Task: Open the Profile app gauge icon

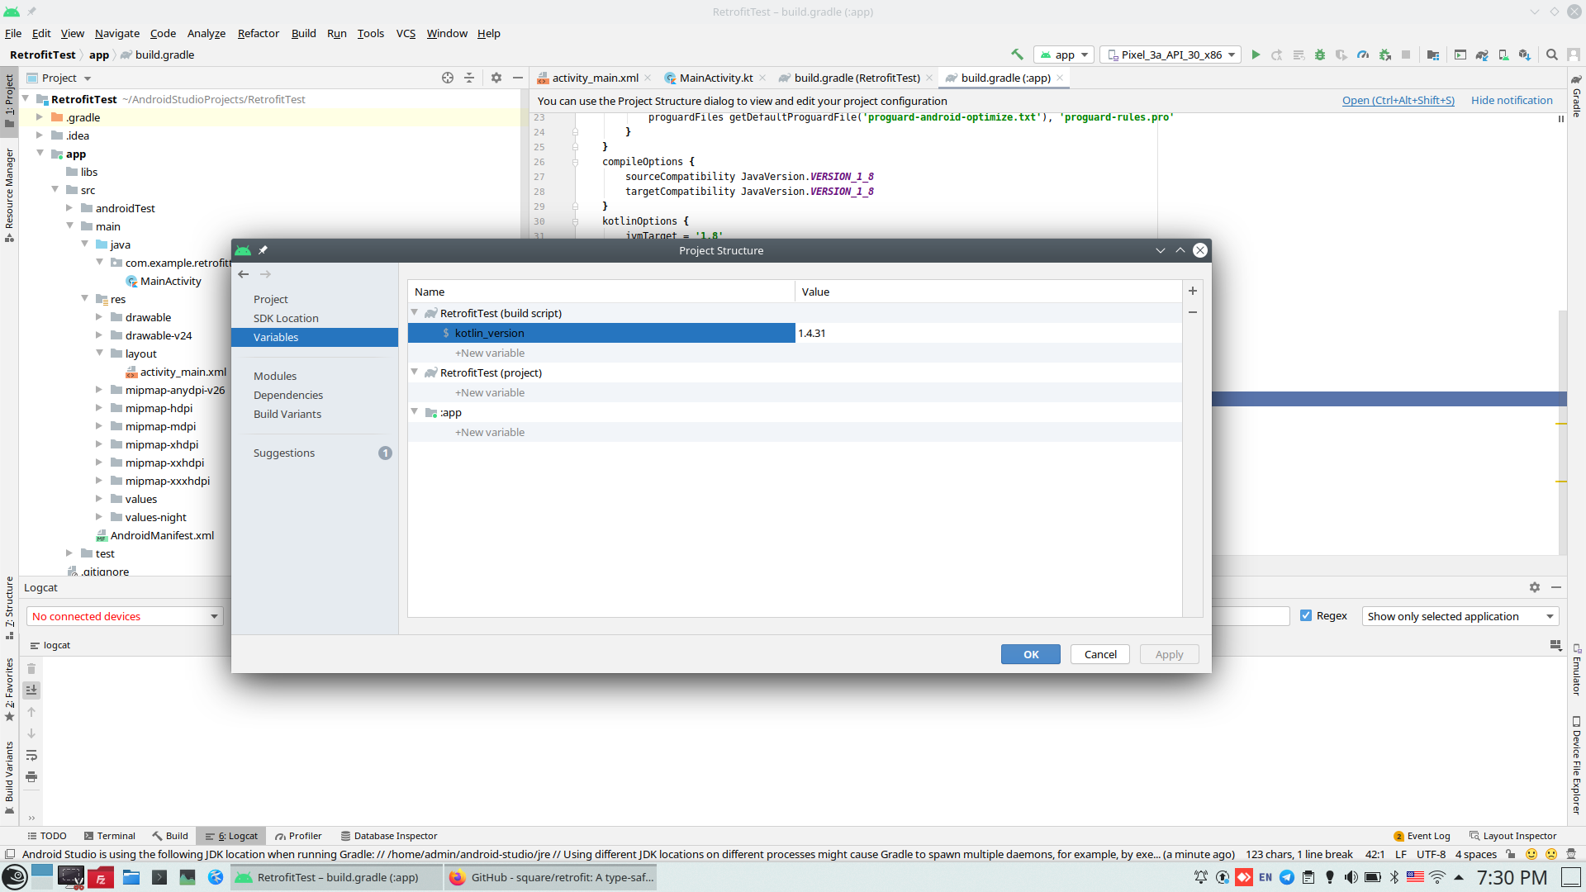Action: 1363,55
